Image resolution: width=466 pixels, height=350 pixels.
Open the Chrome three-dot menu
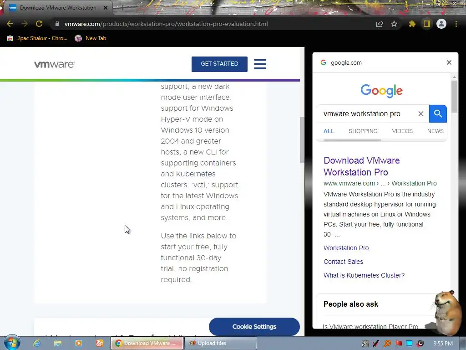456,24
